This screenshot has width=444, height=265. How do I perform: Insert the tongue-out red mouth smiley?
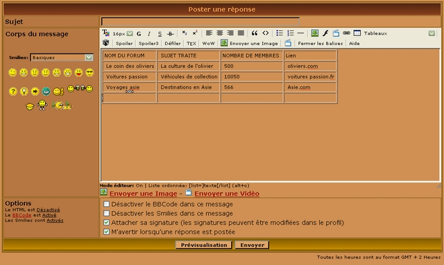point(78,73)
